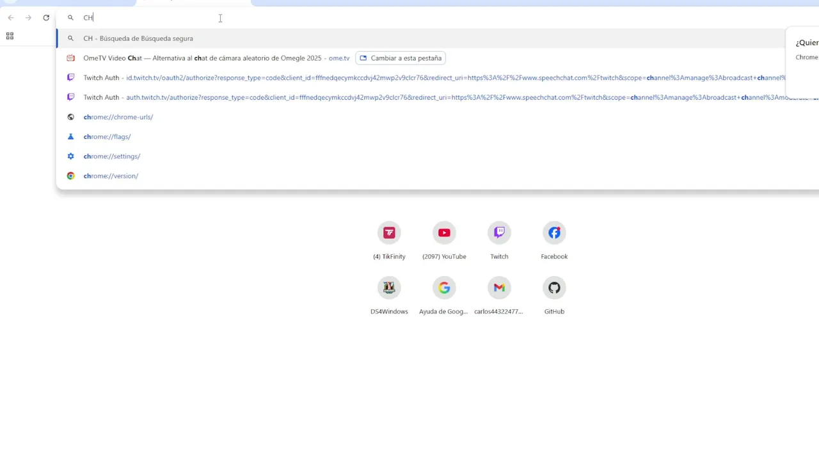Choose chrome://settings/ suggestion
Screen dimensions: 819x460
click(x=438, y=157)
